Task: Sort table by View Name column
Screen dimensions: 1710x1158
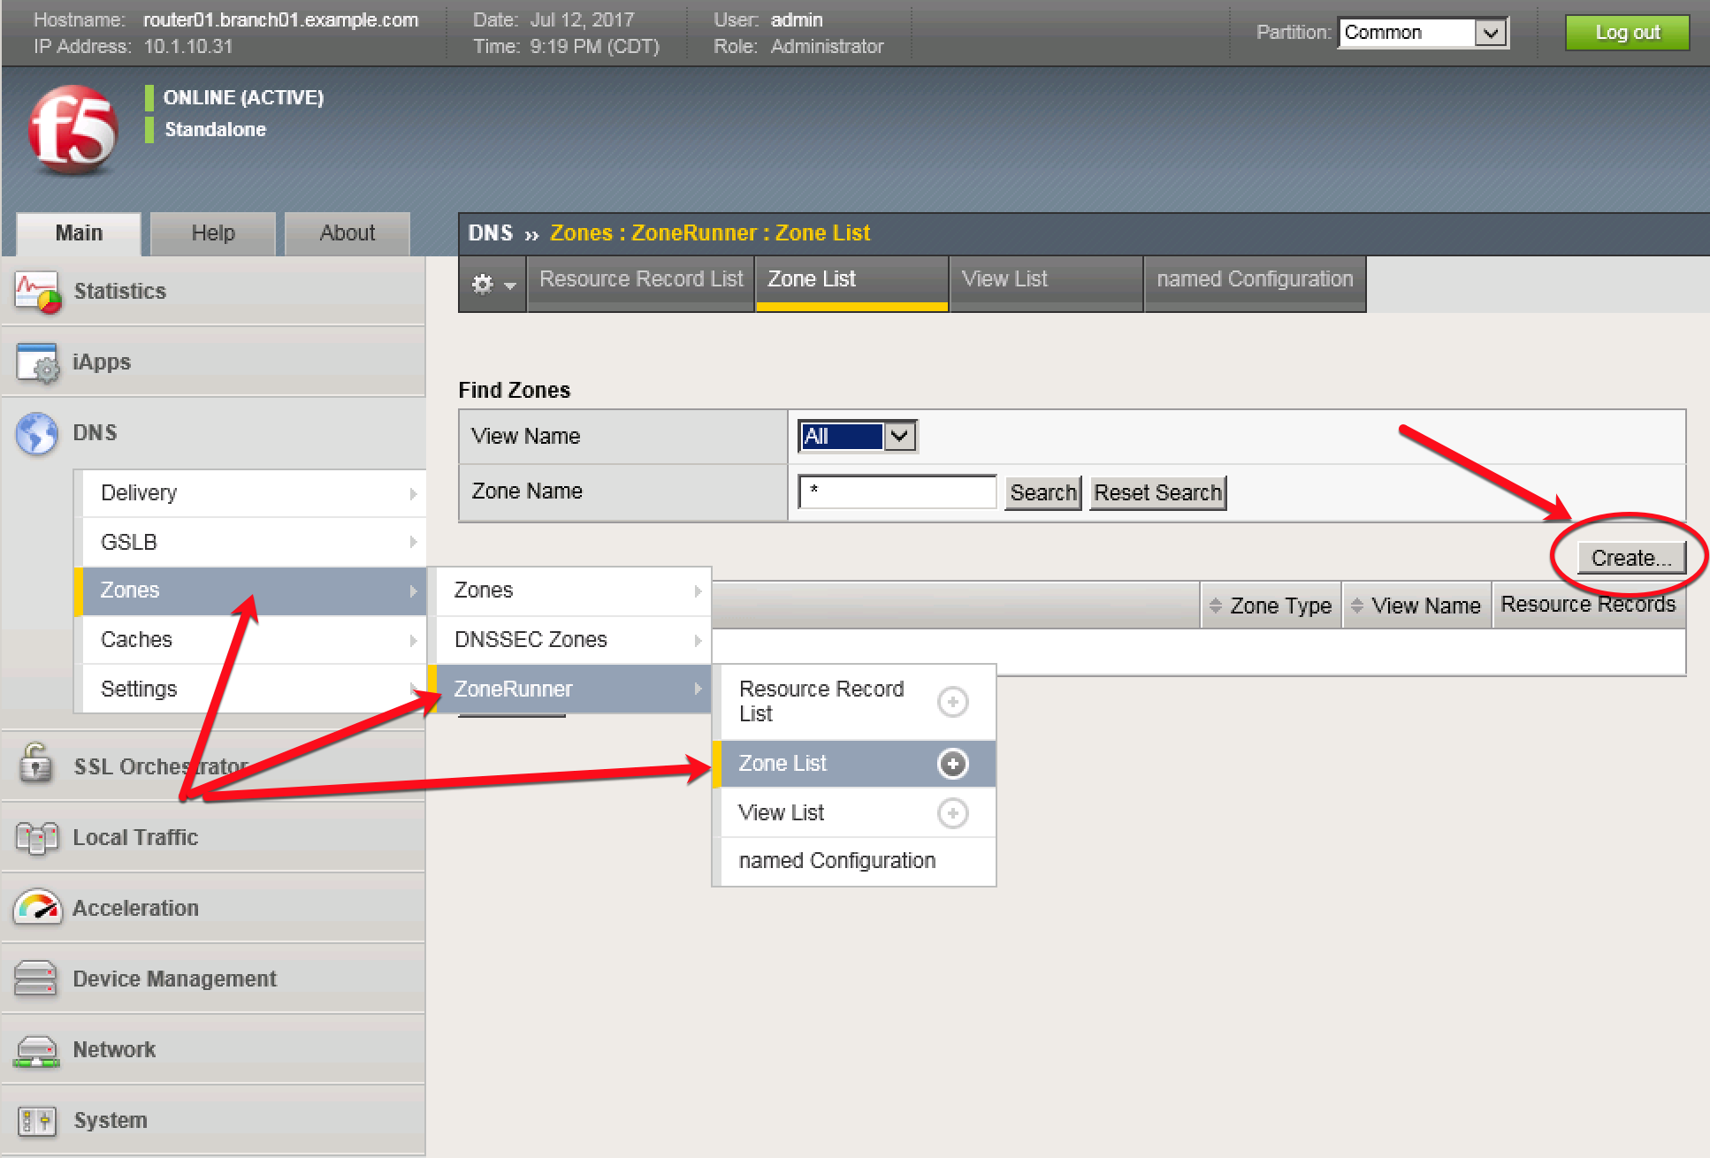Action: pos(1417,606)
